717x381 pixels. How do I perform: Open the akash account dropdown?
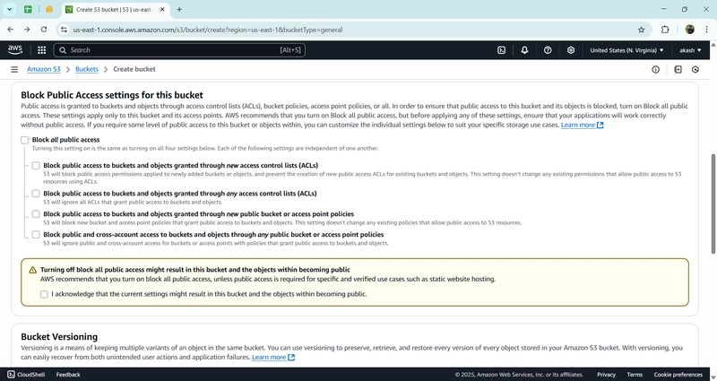coord(690,50)
